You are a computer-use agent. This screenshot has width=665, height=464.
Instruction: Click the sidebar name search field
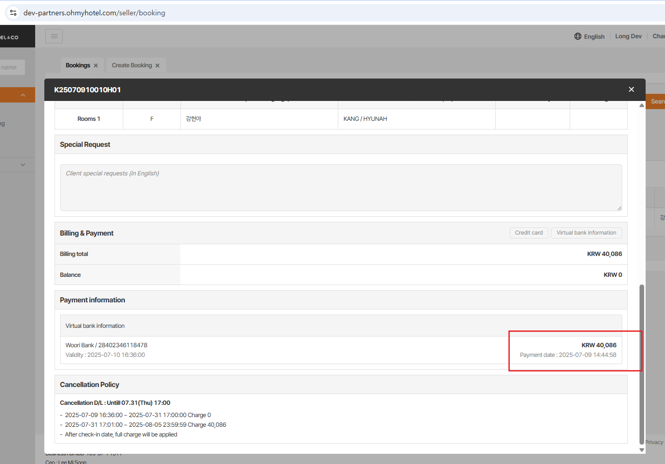click(11, 67)
